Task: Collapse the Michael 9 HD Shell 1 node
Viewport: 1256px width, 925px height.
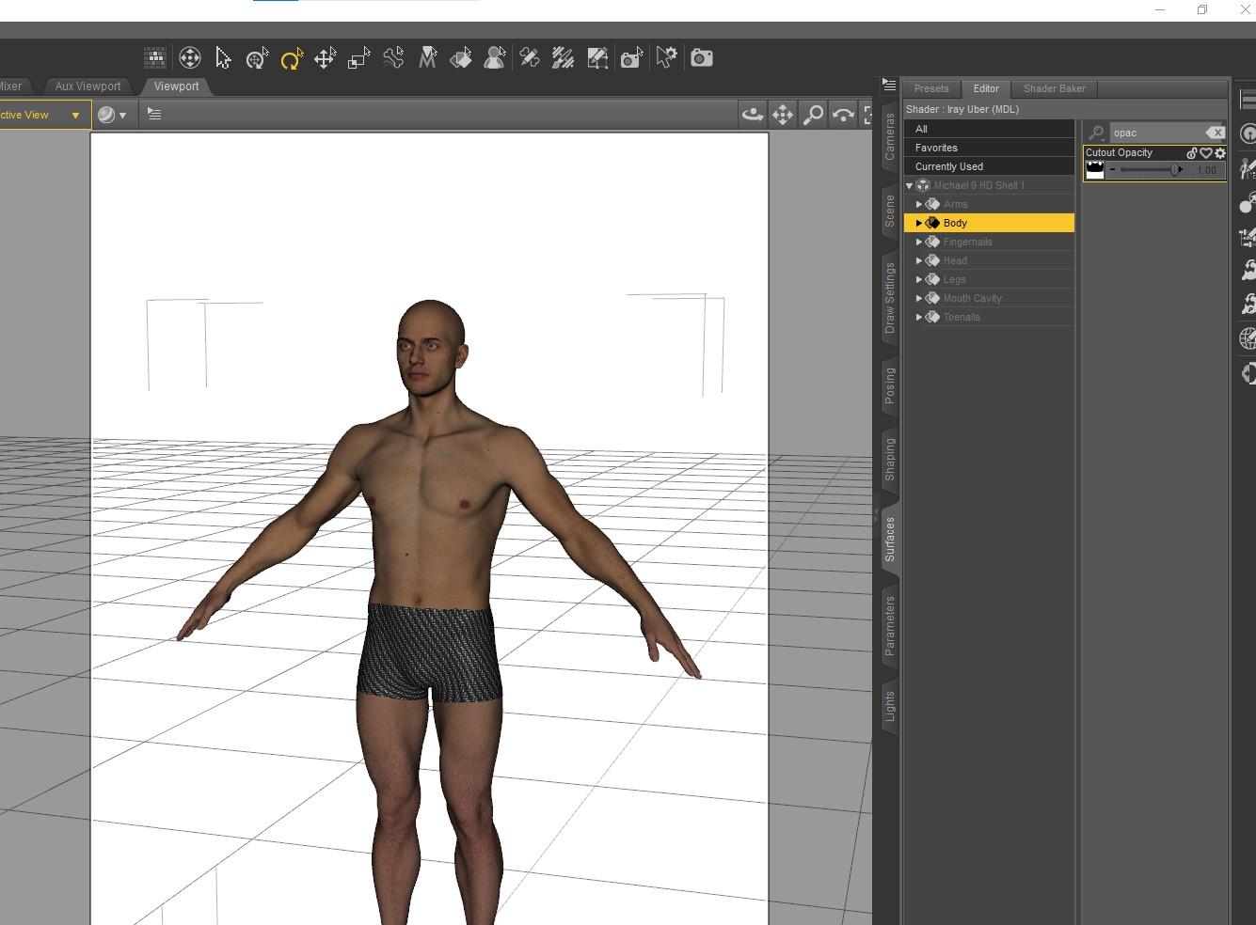Action: coord(910,186)
